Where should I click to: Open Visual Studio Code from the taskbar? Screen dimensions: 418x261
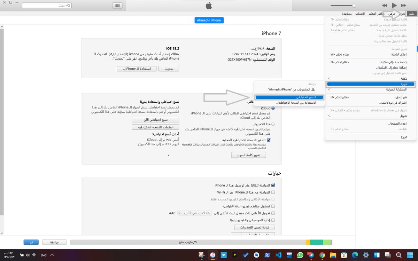278,255
